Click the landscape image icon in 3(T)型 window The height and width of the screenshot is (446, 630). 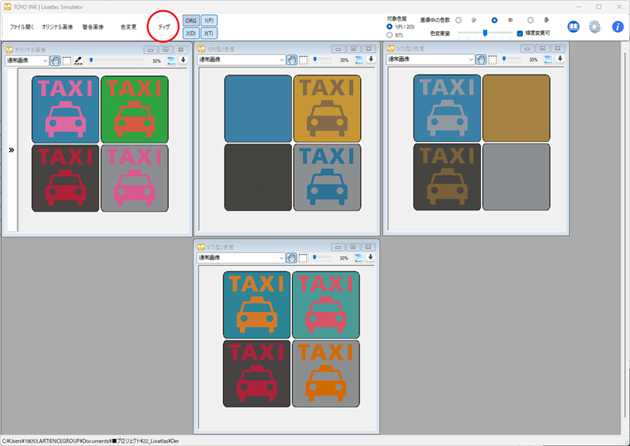click(359, 257)
